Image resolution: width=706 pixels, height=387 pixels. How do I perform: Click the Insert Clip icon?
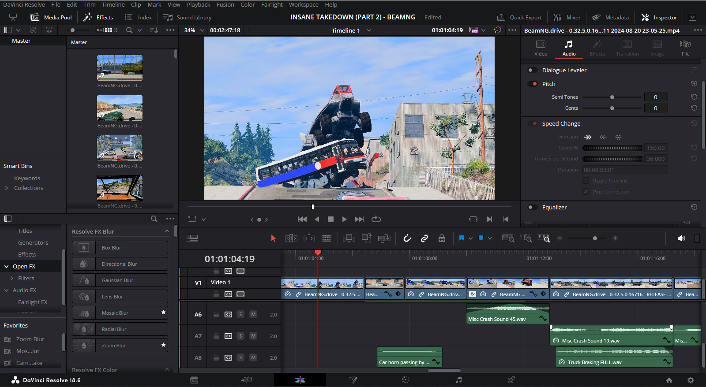tap(349, 238)
